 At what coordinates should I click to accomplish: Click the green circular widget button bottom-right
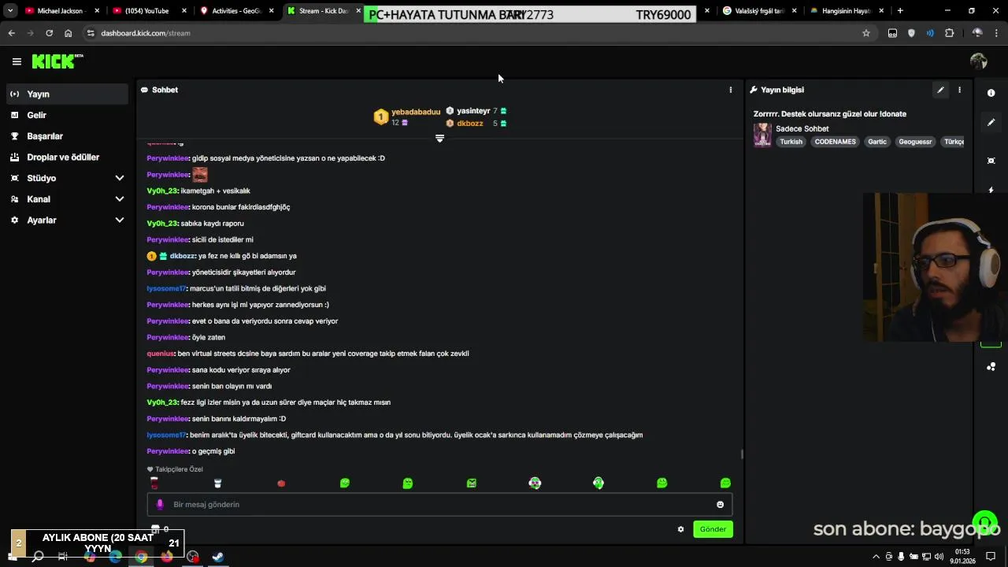(985, 522)
